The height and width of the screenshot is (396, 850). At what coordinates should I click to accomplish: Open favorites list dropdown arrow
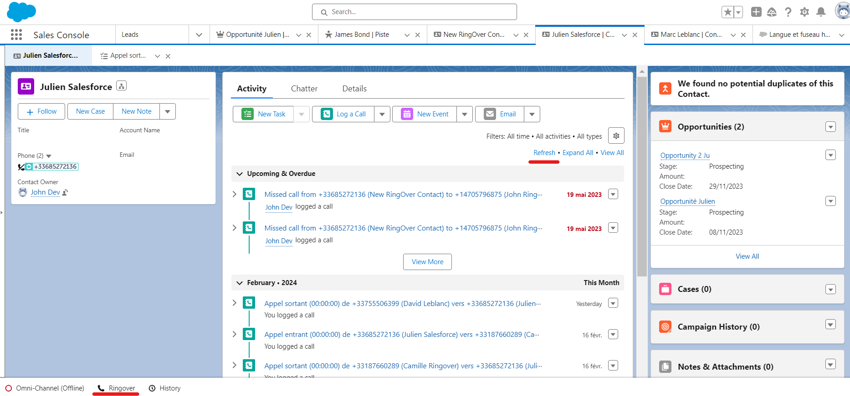738,12
